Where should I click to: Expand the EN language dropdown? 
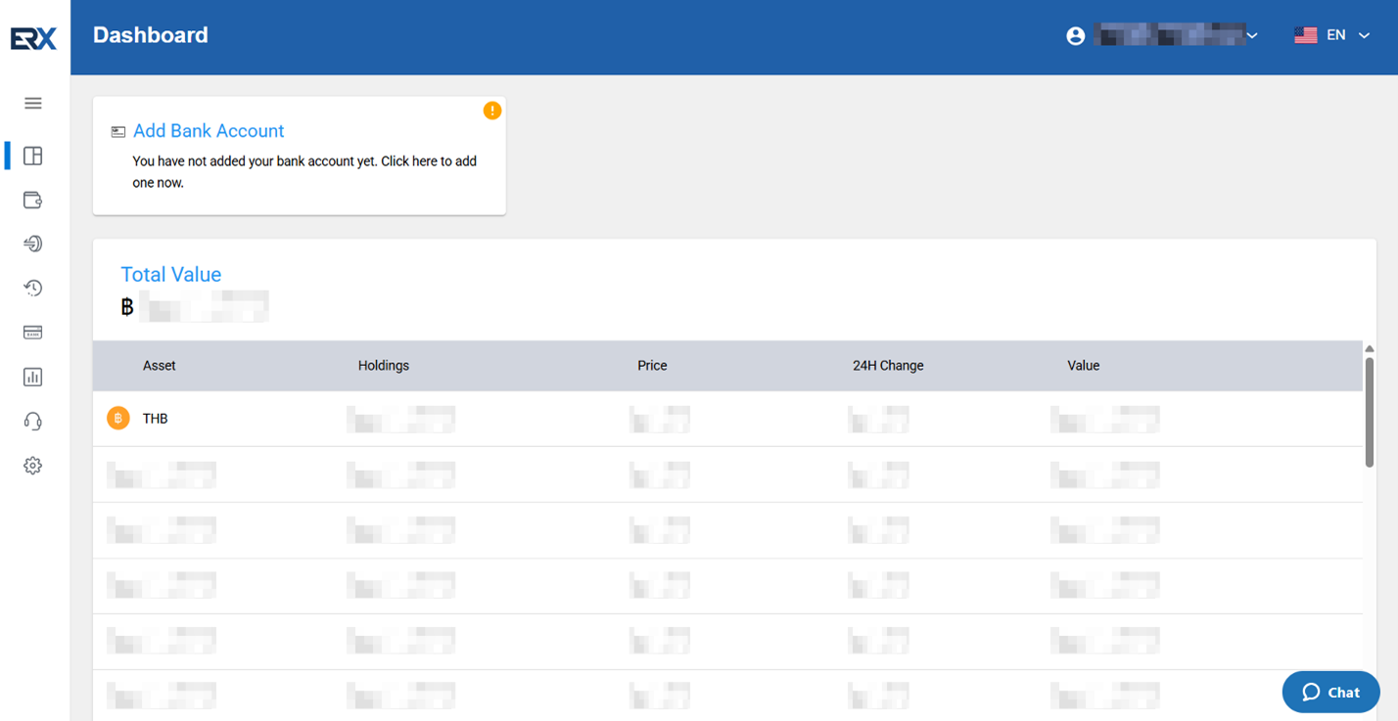pos(1349,35)
